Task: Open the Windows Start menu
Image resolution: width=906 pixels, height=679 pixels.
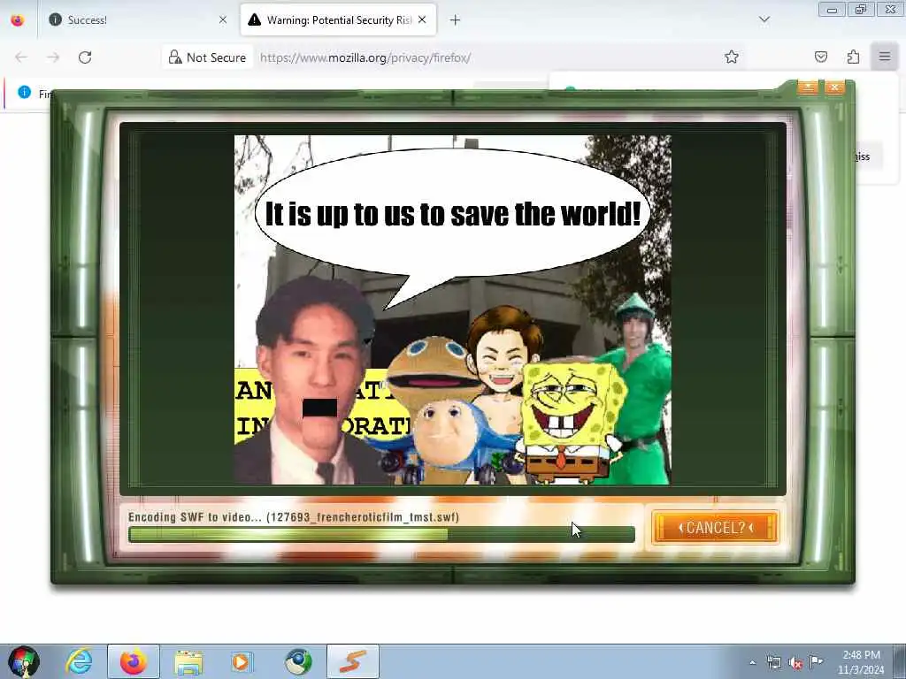Action: tap(24, 661)
